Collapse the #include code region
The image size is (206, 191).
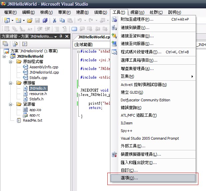coord(78,52)
